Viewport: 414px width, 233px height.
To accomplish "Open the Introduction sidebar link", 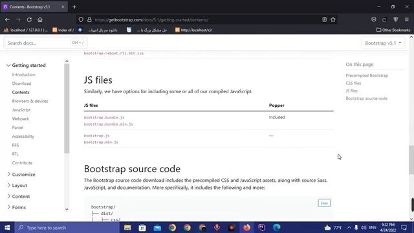I will 23,75.
